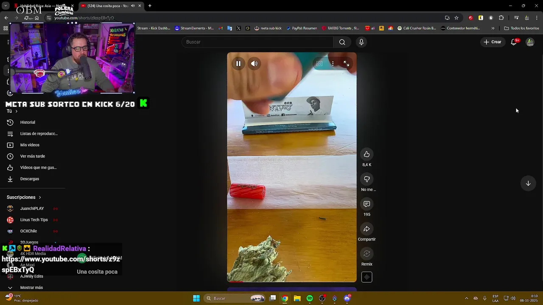Screen dimensions: 543x305
Task: Open the Cali Crusher Rosin bookmark
Action: [x=417, y=28]
